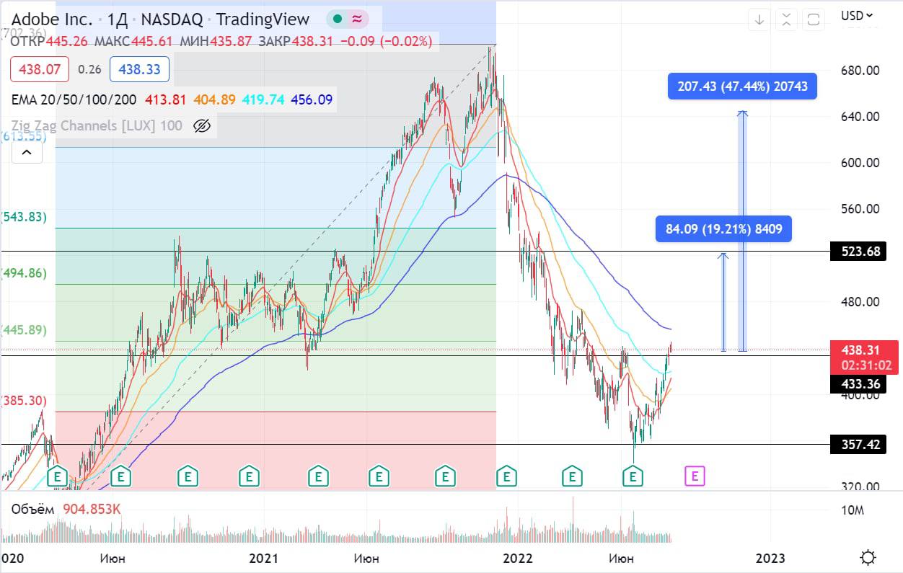The image size is (903, 573).
Task: Collapse the indicator legend with chevron-up button
Action: [26, 152]
